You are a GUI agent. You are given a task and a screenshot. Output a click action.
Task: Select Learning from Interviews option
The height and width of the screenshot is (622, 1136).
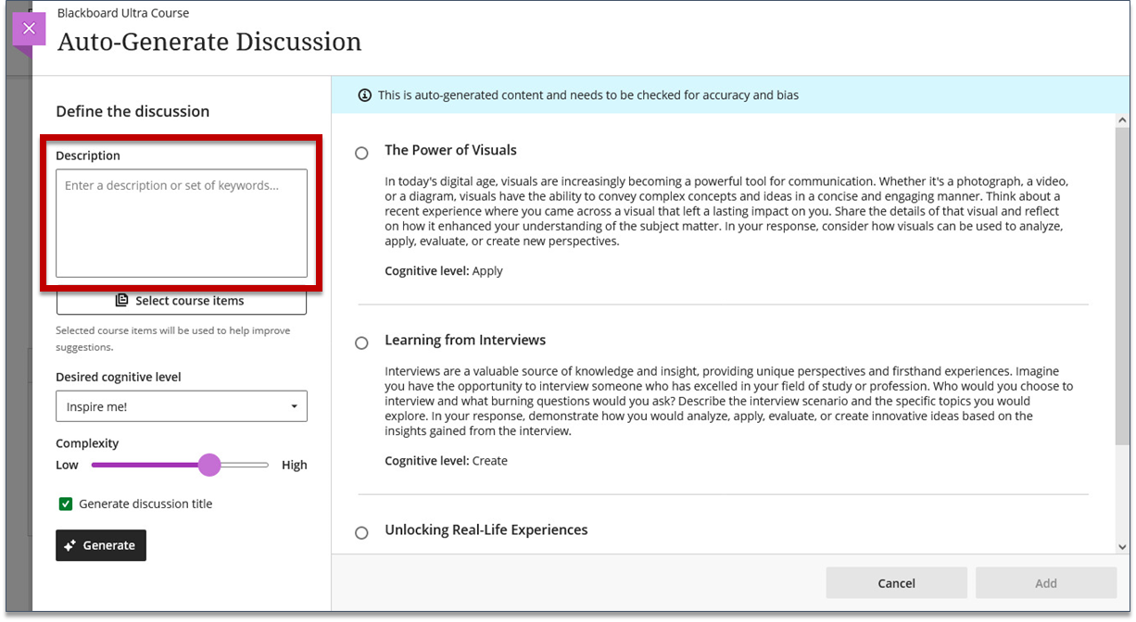(361, 342)
